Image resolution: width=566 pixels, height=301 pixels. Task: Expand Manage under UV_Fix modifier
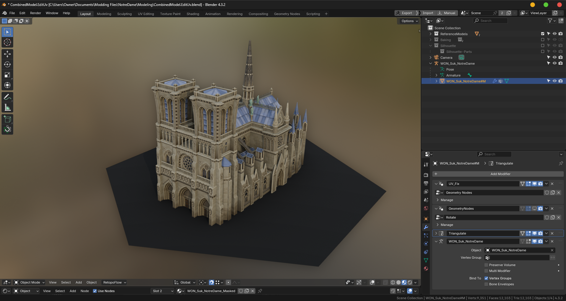[437, 200]
